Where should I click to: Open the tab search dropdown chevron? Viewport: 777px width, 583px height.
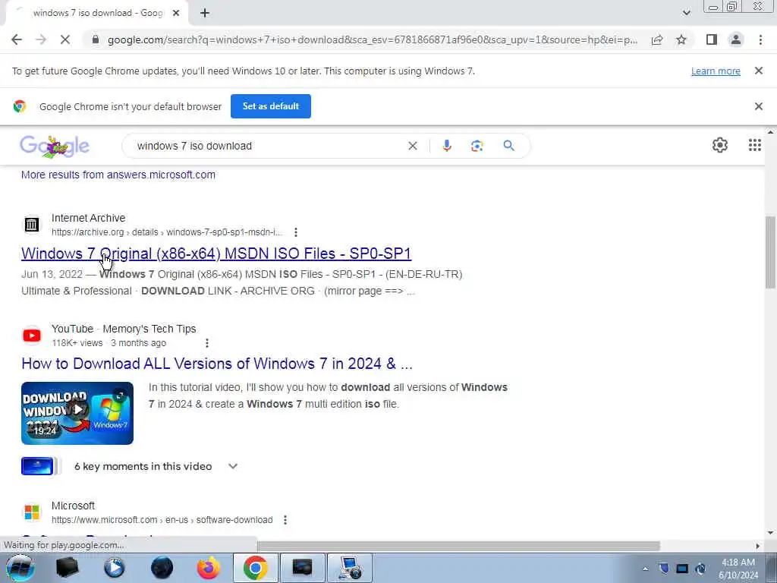coord(686,14)
